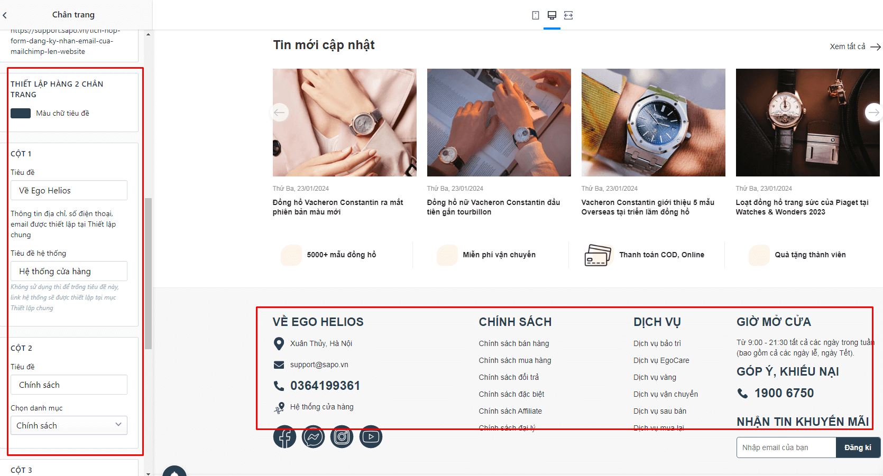
Task: Switch to desktop preview icon
Action: point(552,15)
